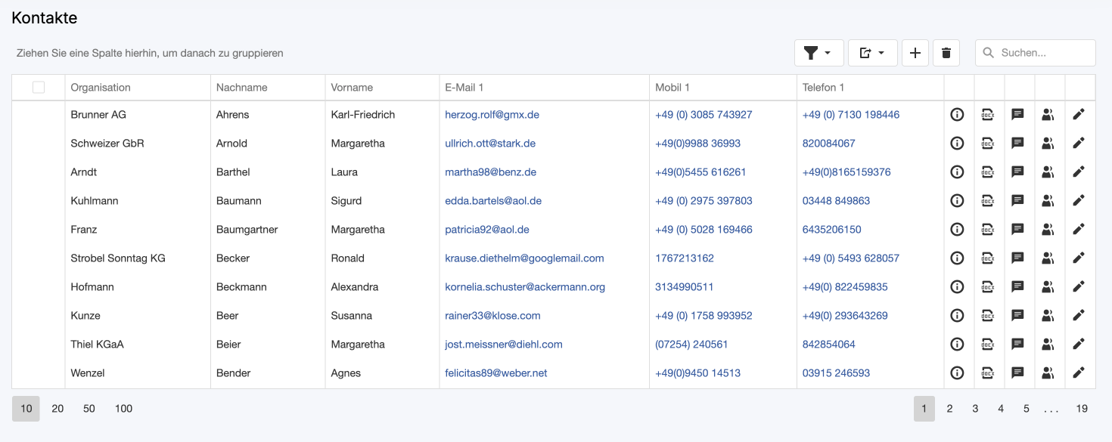Click the mobile number (07254) 240561
The height and width of the screenshot is (442, 1112).
click(691, 345)
